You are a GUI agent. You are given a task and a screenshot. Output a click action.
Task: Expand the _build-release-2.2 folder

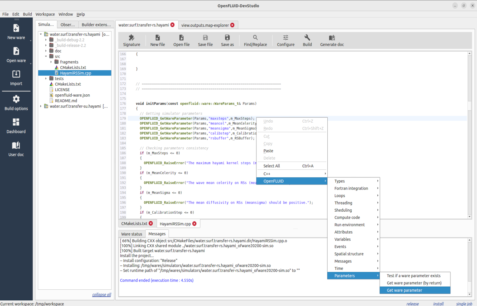coord(46,45)
